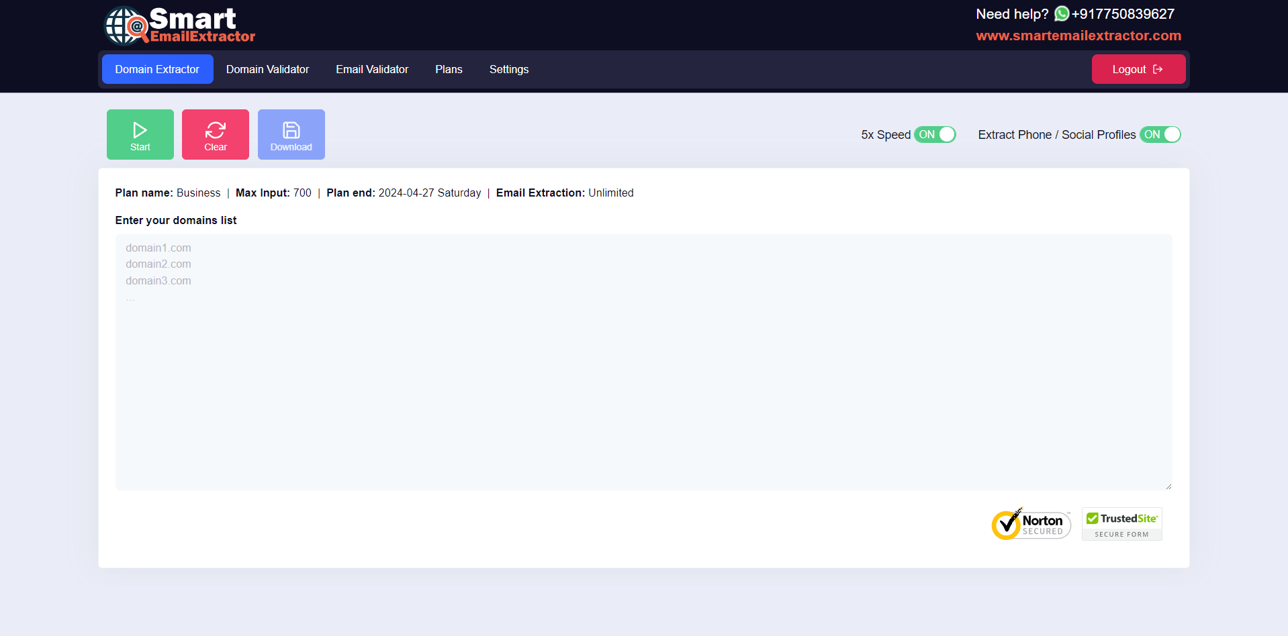Click the WhatsApp icon beside help number
The height and width of the screenshot is (636, 1288).
1062,13
